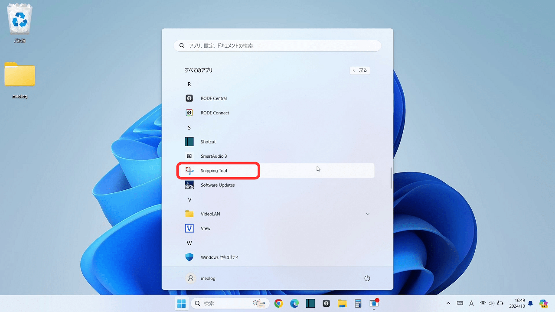Screen dimensions: 555x312
Task: Jump to letter W section header
Action: coord(189,243)
